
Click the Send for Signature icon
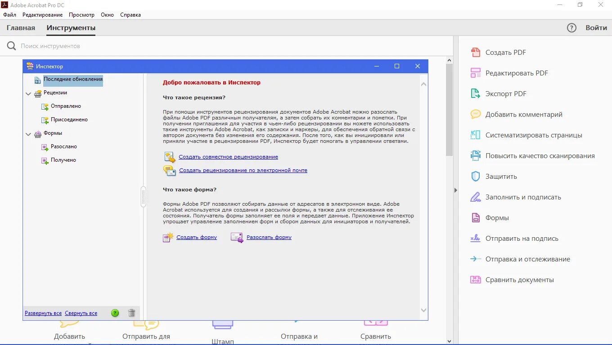pyautogui.click(x=475, y=239)
